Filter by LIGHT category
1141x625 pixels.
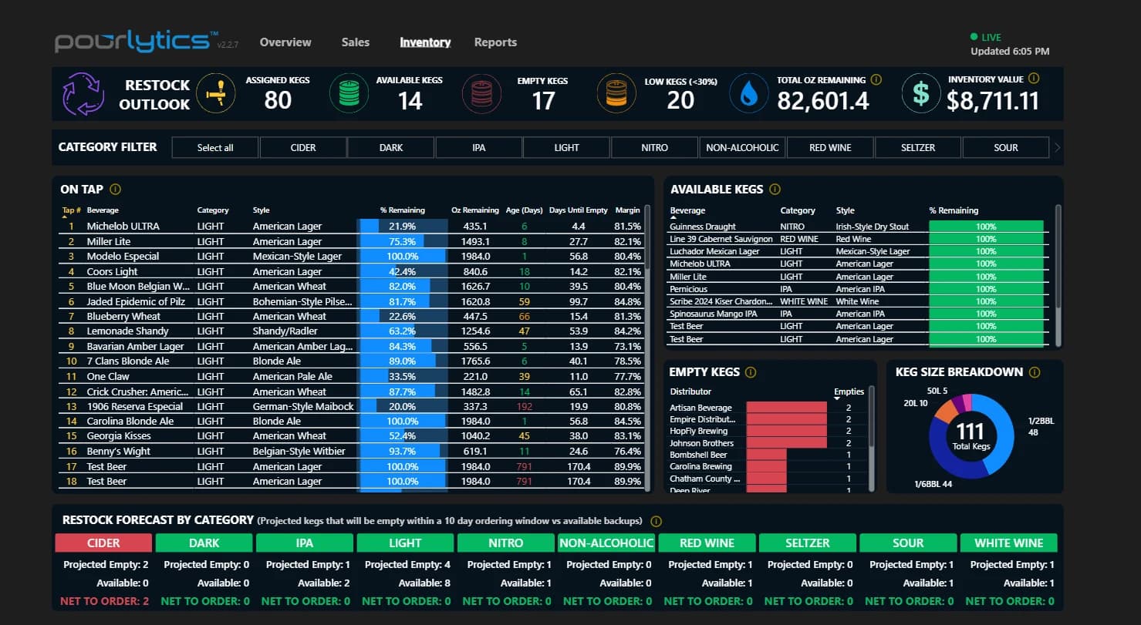tap(566, 147)
